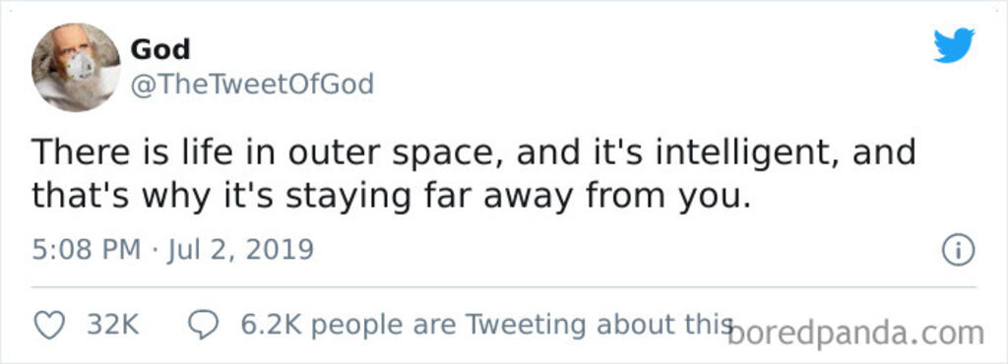1008x364 pixels.
Task: Click the 6.2K reply count number
Action: [271, 325]
